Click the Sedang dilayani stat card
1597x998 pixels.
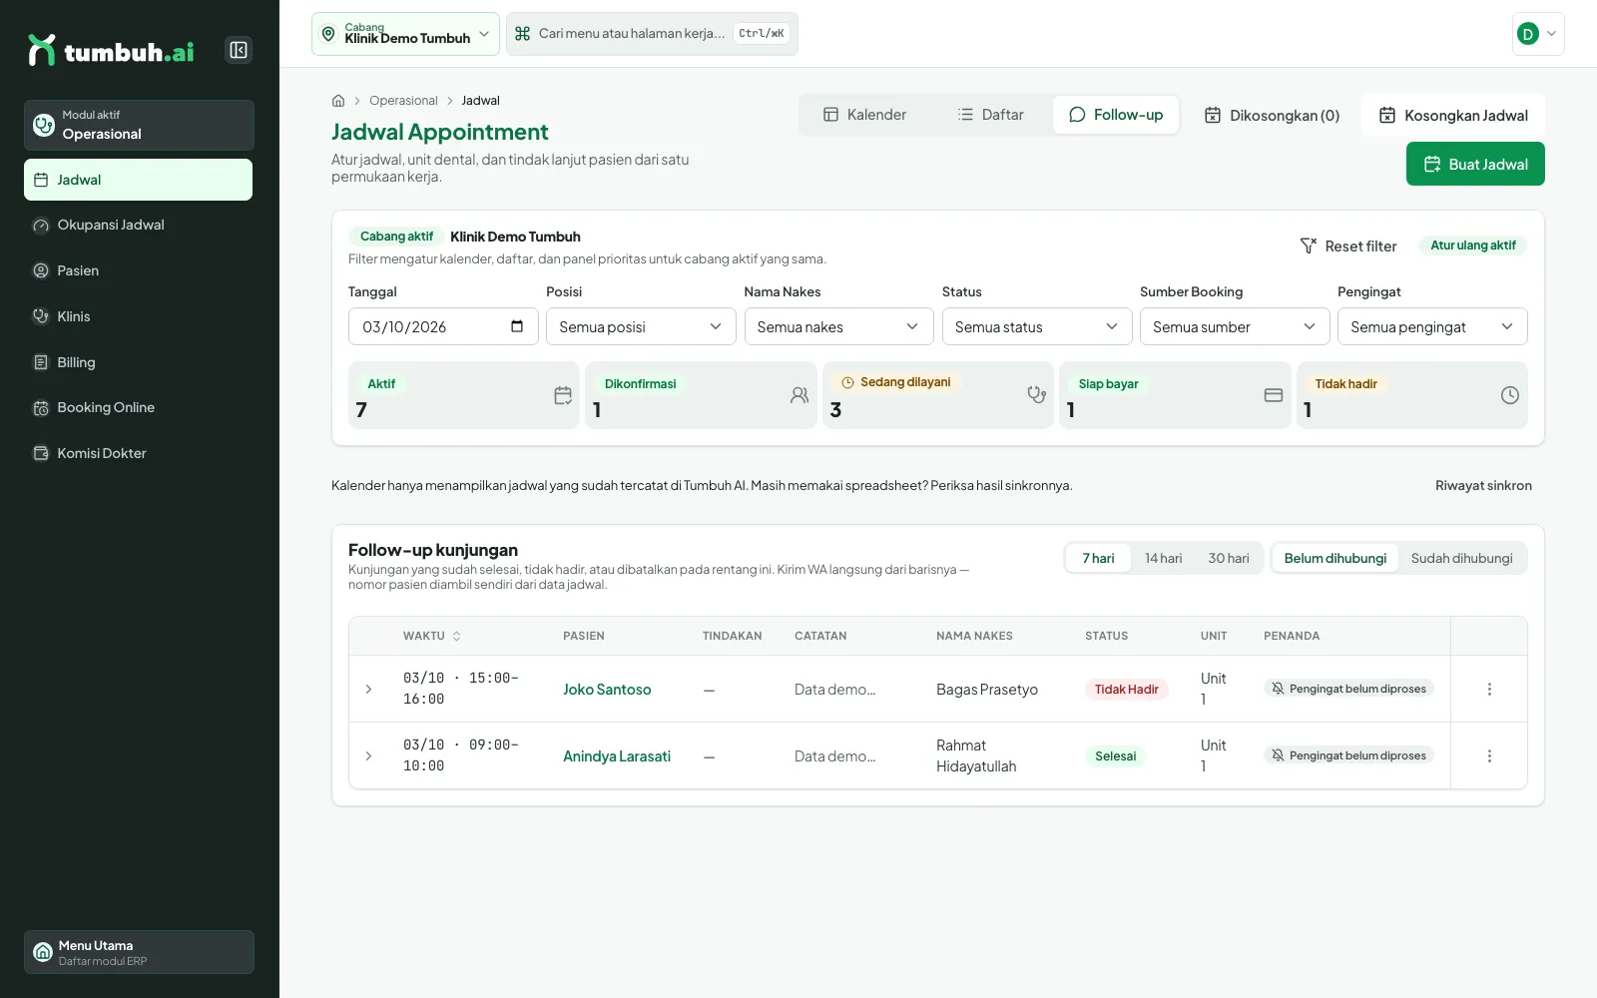coord(937,395)
